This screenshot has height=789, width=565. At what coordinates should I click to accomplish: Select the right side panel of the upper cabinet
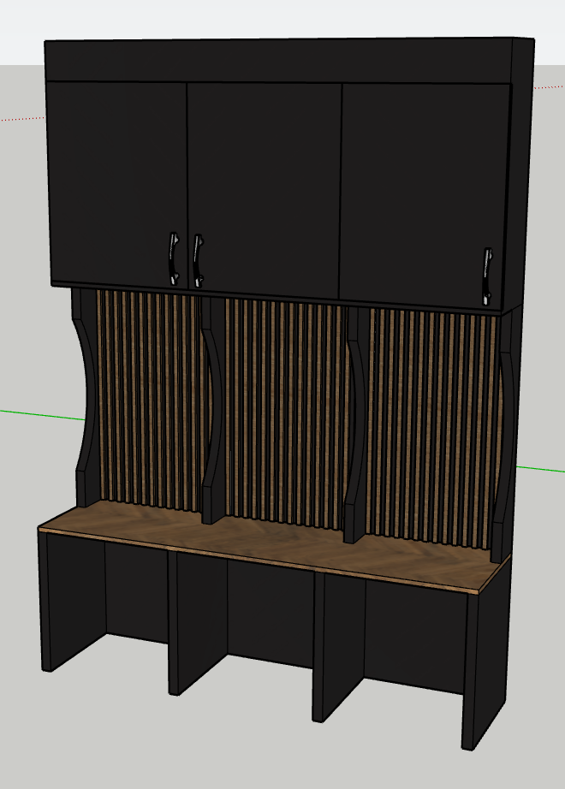coord(519,174)
